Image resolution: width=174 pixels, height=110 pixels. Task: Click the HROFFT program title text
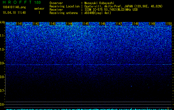17,2
